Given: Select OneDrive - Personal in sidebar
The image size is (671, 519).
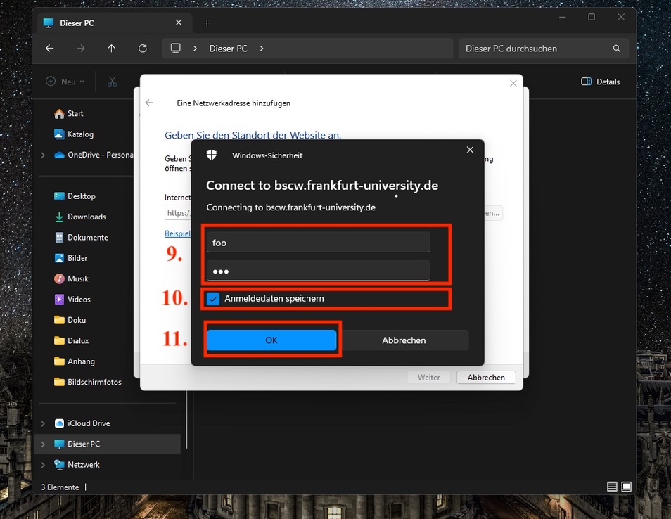Looking at the screenshot, I should 94,155.
